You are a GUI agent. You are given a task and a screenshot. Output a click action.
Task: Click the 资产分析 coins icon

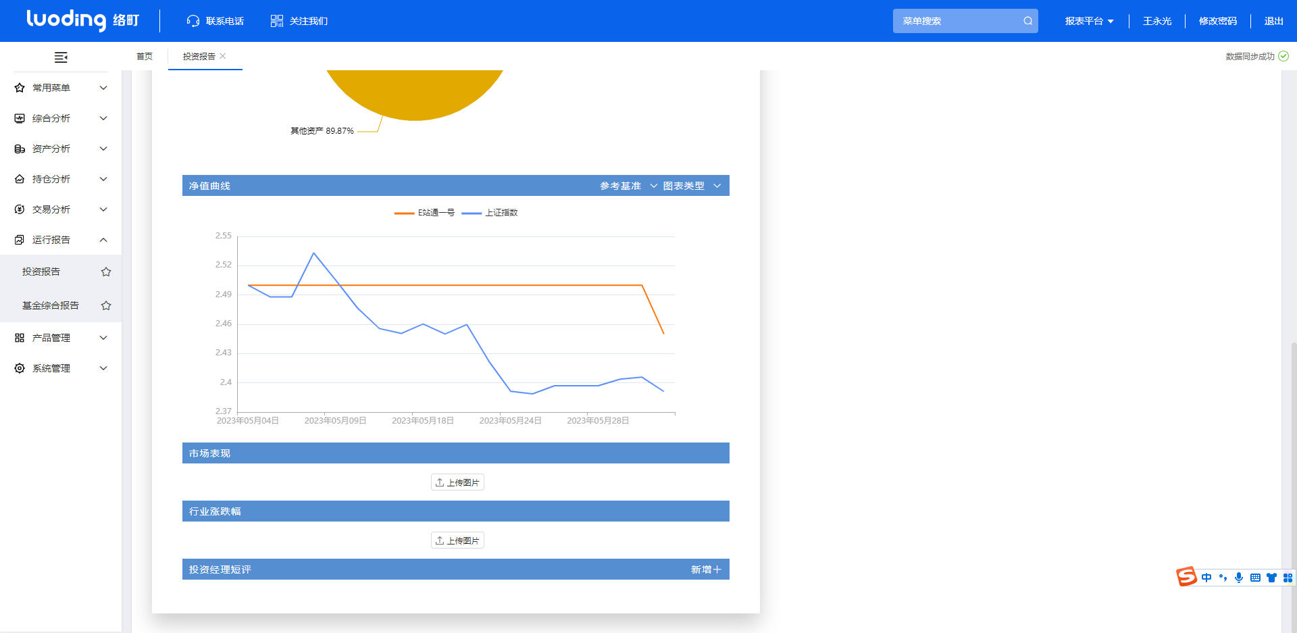[x=20, y=149]
